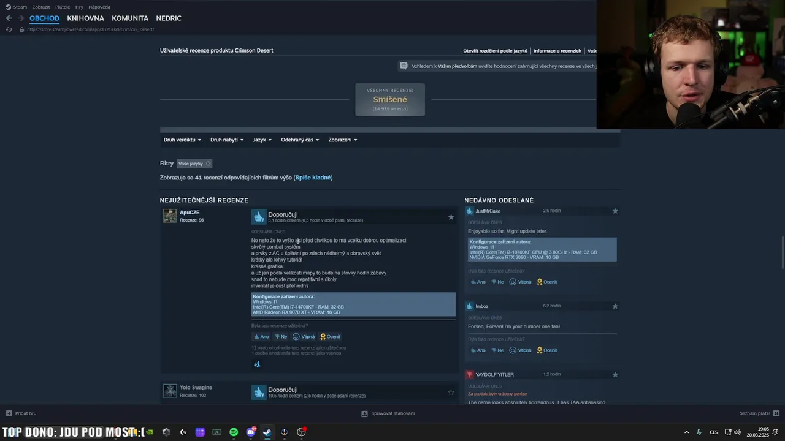Open the 'Jazyk' filter dropdown
The width and height of the screenshot is (785, 441).
coord(262,140)
